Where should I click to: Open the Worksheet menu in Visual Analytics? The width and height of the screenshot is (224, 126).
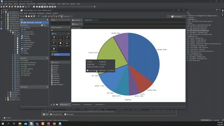(x=32, y=13)
